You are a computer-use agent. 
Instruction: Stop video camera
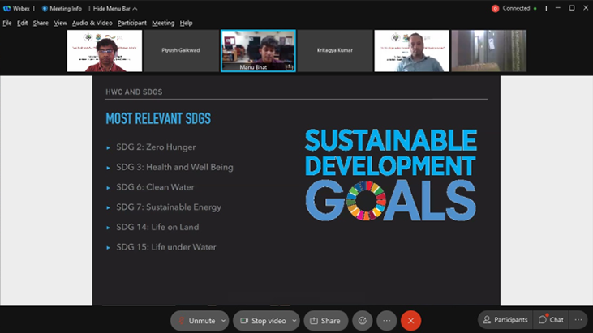click(x=262, y=321)
